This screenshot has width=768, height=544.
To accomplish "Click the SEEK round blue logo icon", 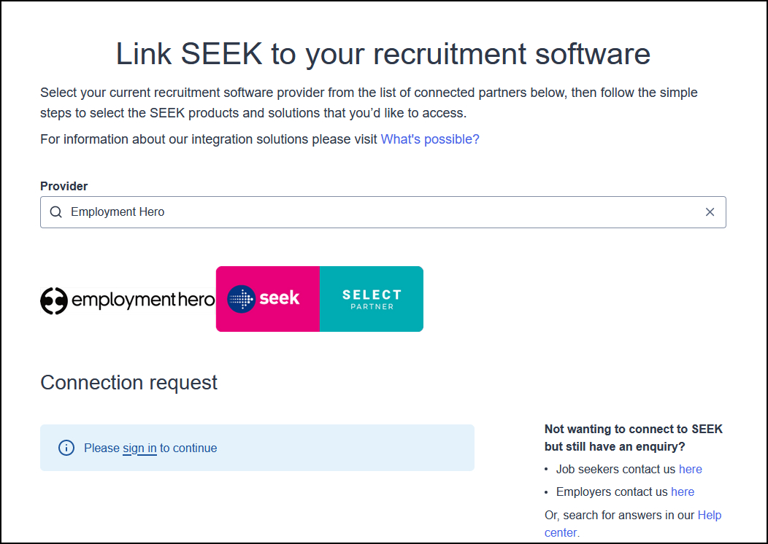I will point(241,299).
